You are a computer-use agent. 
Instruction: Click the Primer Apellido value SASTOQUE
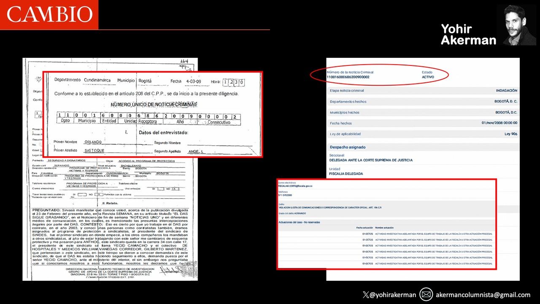coord(94,150)
